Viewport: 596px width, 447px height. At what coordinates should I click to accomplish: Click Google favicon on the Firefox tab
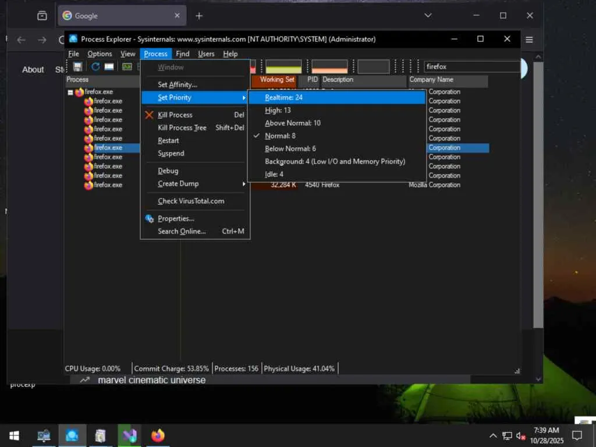[68, 16]
